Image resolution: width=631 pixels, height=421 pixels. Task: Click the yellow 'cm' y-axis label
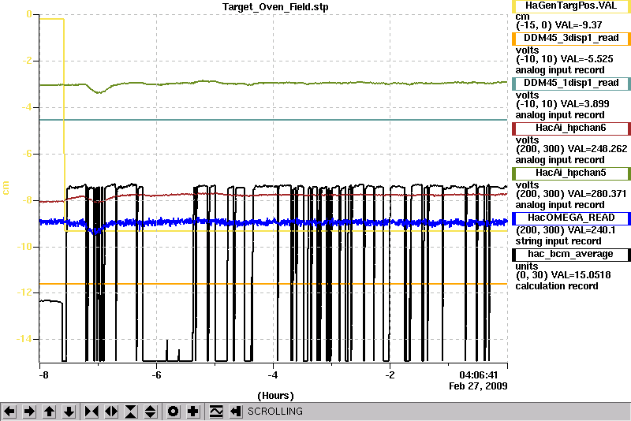[x=6, y=188]
